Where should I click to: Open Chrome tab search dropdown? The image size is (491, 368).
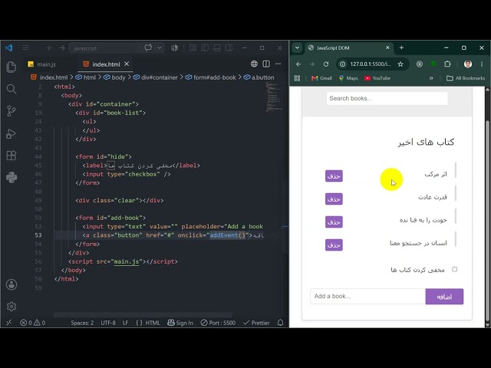297,48
